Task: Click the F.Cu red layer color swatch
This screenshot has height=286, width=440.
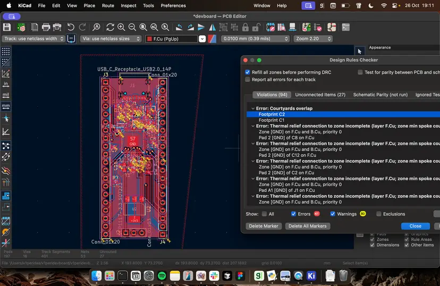Action: tap(149, 39)
